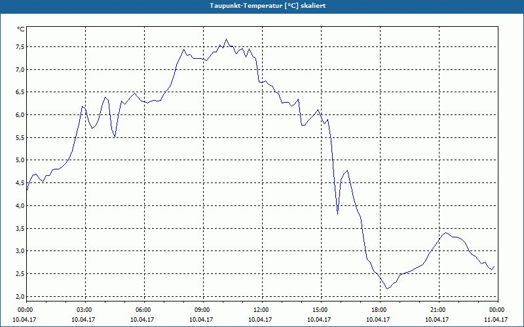
Task: Click the 3,0 y-axis value
Action: [21, 251]
